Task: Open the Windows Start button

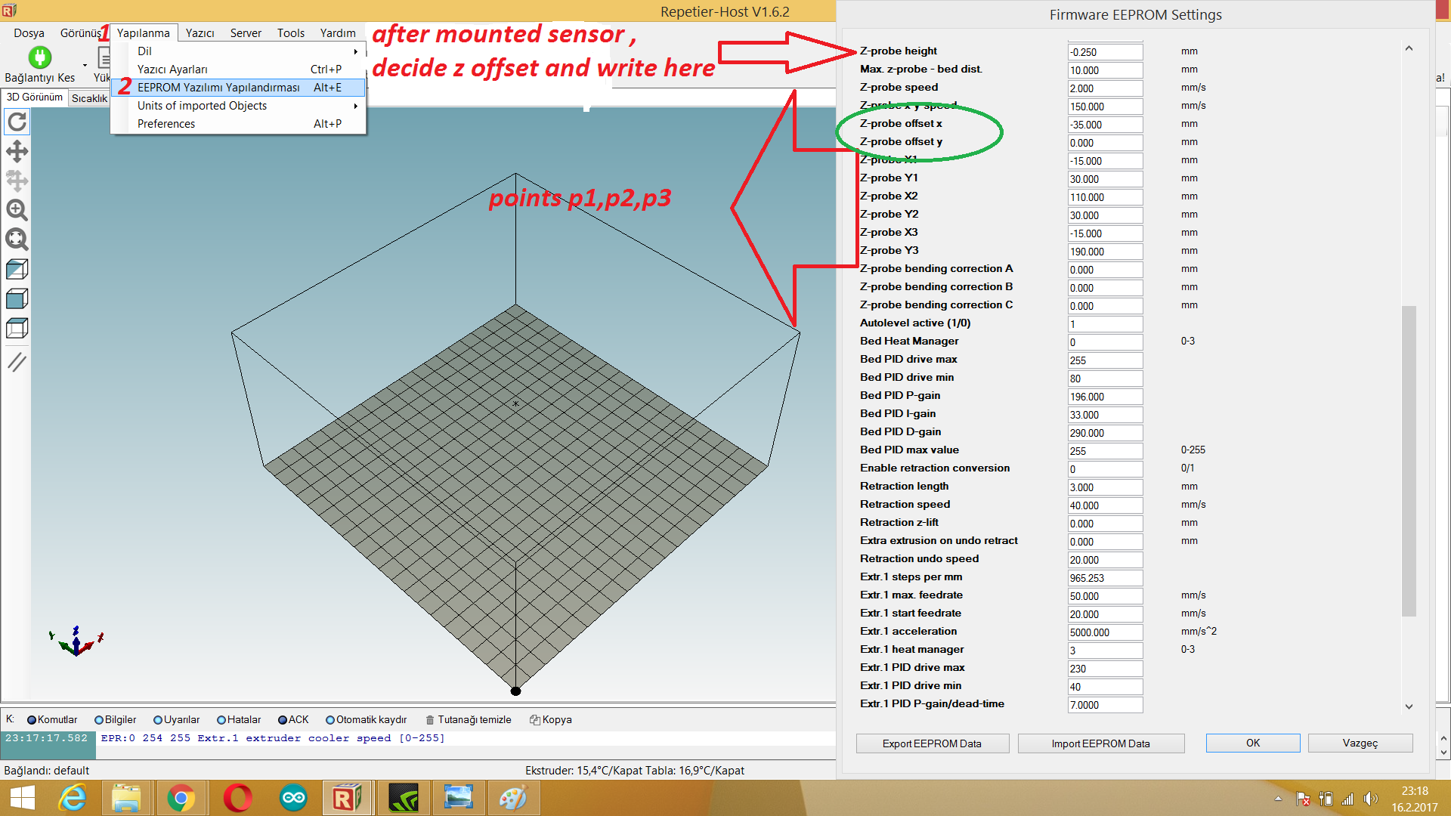Action: (22, 799)
